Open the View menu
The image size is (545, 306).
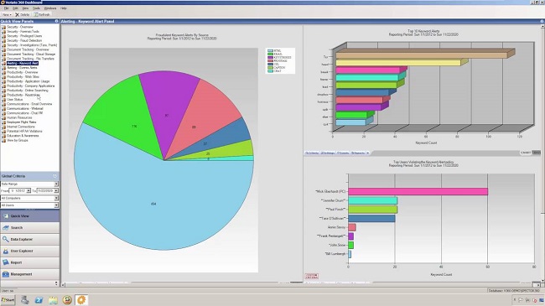pos(25,8)
